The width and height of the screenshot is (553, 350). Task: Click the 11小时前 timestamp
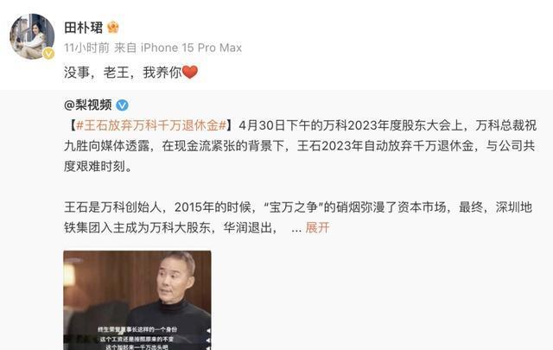86,48
